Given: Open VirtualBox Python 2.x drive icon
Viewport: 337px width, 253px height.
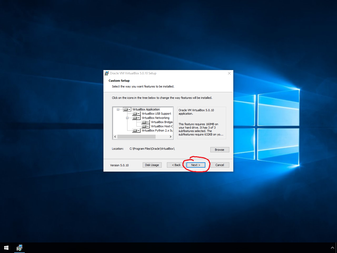Looking at the screenshot, I should click(136, 130).
